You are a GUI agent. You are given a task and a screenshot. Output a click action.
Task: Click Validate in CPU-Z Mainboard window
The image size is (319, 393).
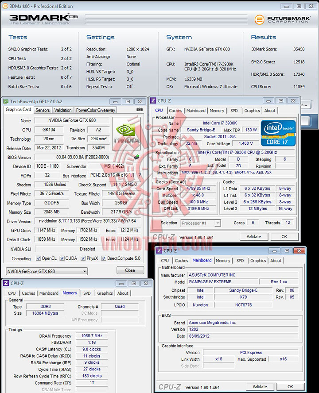click(x=260, y=386)
